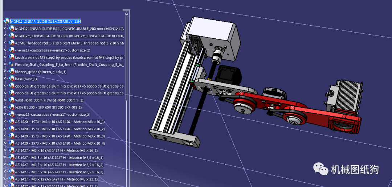The image size is (392, 187).
Task: Select the first codo de 90 grados entry
Action: pos(69,86)
